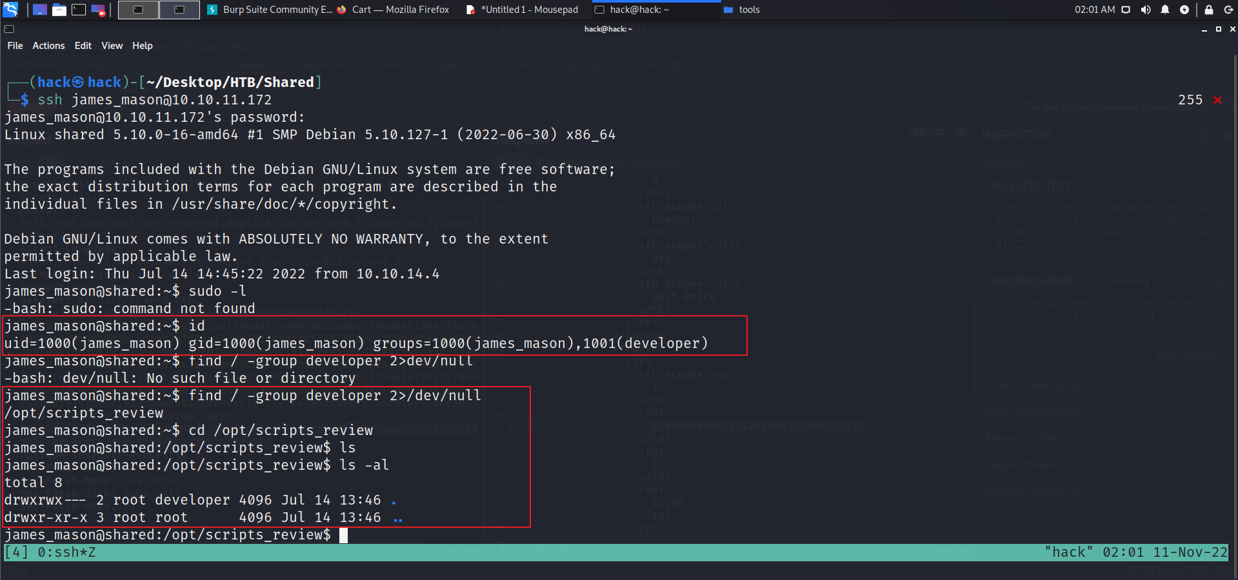The width and height of the screenshot is (1238, 580).
Task: Click the 255 exit code text
Action: [1190, 100]
